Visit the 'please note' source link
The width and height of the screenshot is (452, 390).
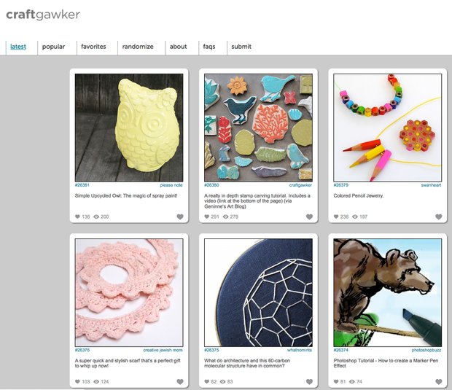tap(171, 185)
